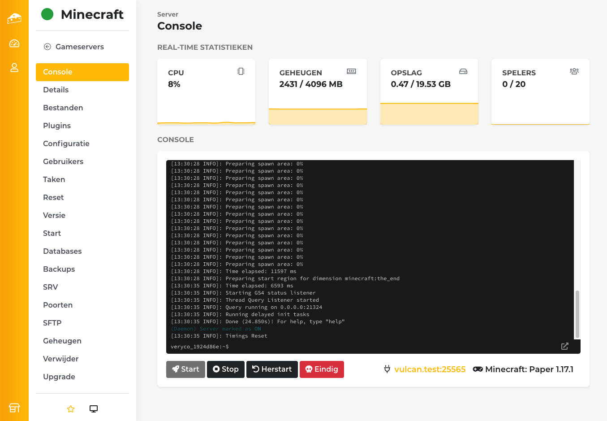Click the CPU chip icon
The image size is (607, 421).
[241, 71]
